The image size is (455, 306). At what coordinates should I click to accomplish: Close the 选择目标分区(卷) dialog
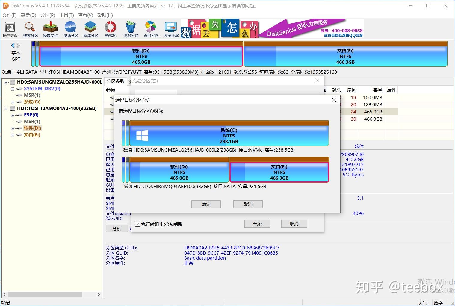(x=334, y=100)
